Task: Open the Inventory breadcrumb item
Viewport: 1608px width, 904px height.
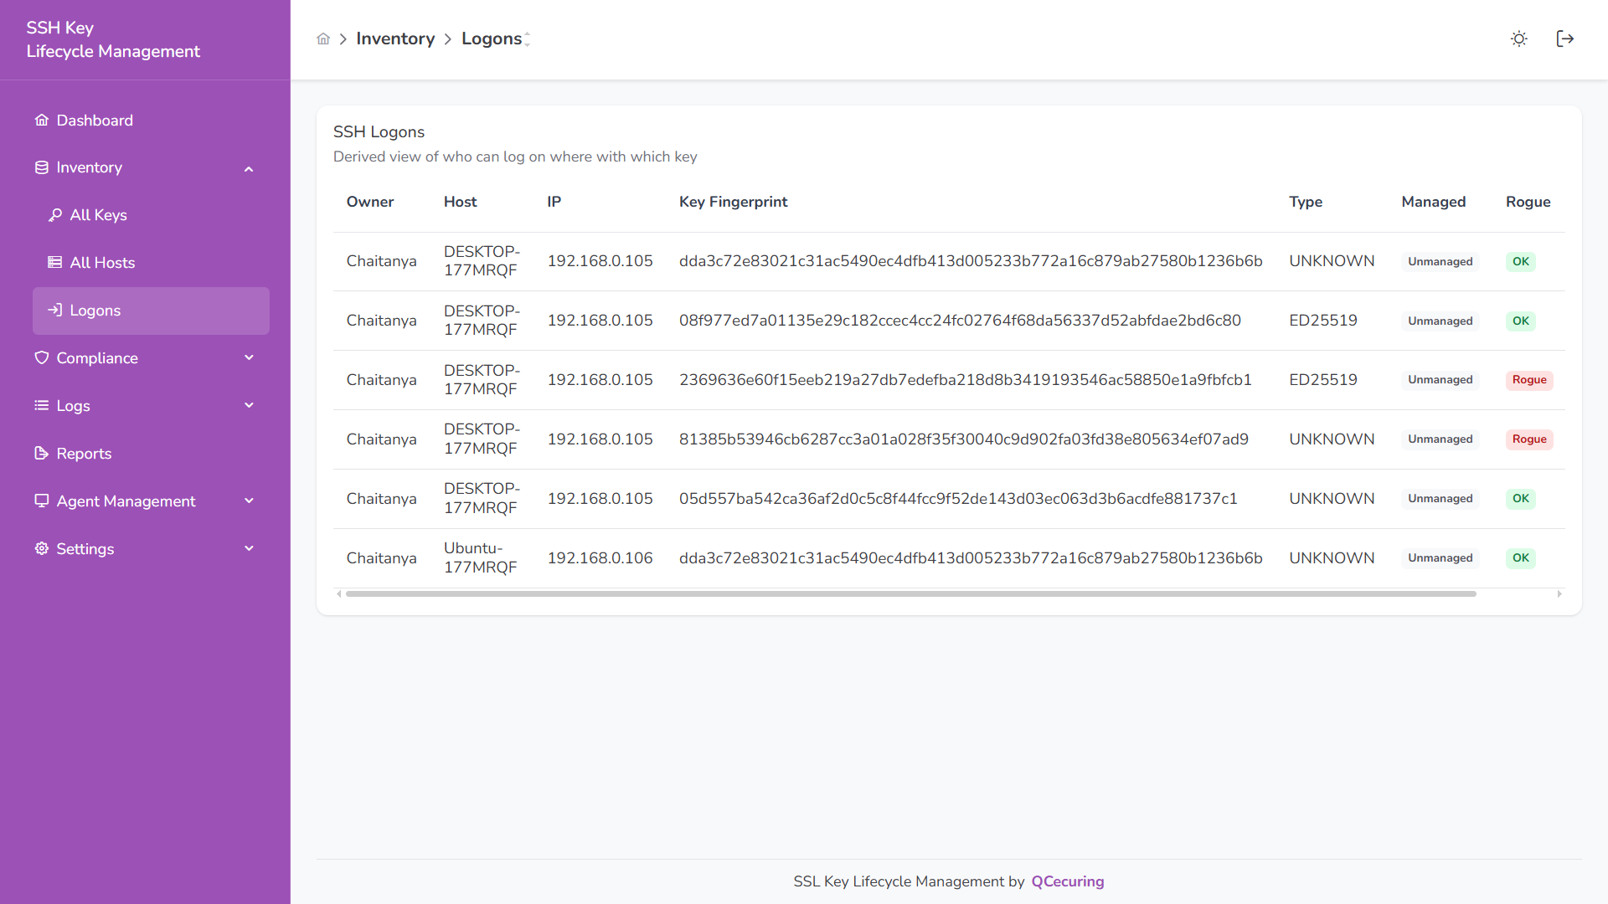Action: coord(395,39)
